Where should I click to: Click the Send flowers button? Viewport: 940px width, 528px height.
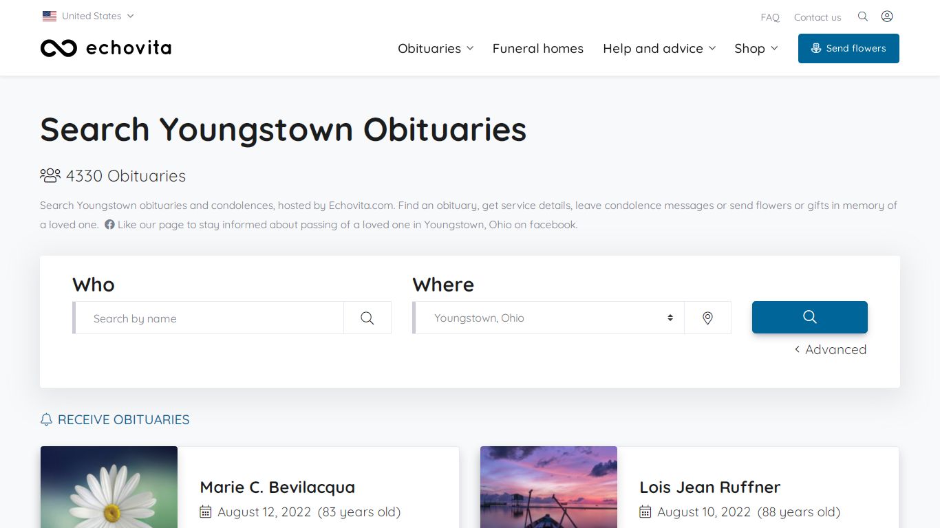point(848,48)
